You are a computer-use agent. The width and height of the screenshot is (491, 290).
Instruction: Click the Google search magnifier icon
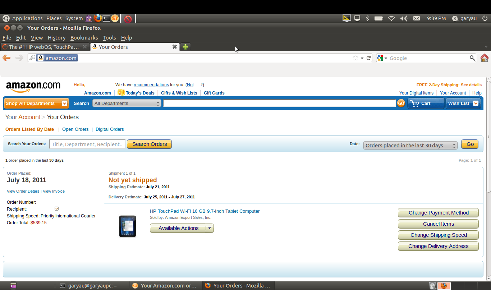tap(472, 58)
